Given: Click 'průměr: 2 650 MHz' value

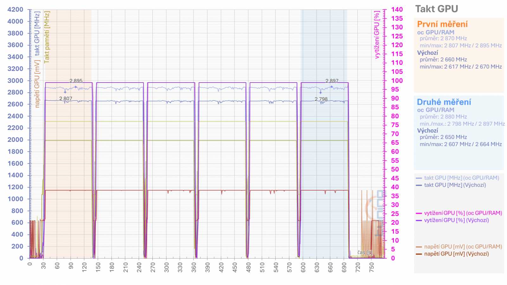Looking at the screenshot, I should 443,137.
